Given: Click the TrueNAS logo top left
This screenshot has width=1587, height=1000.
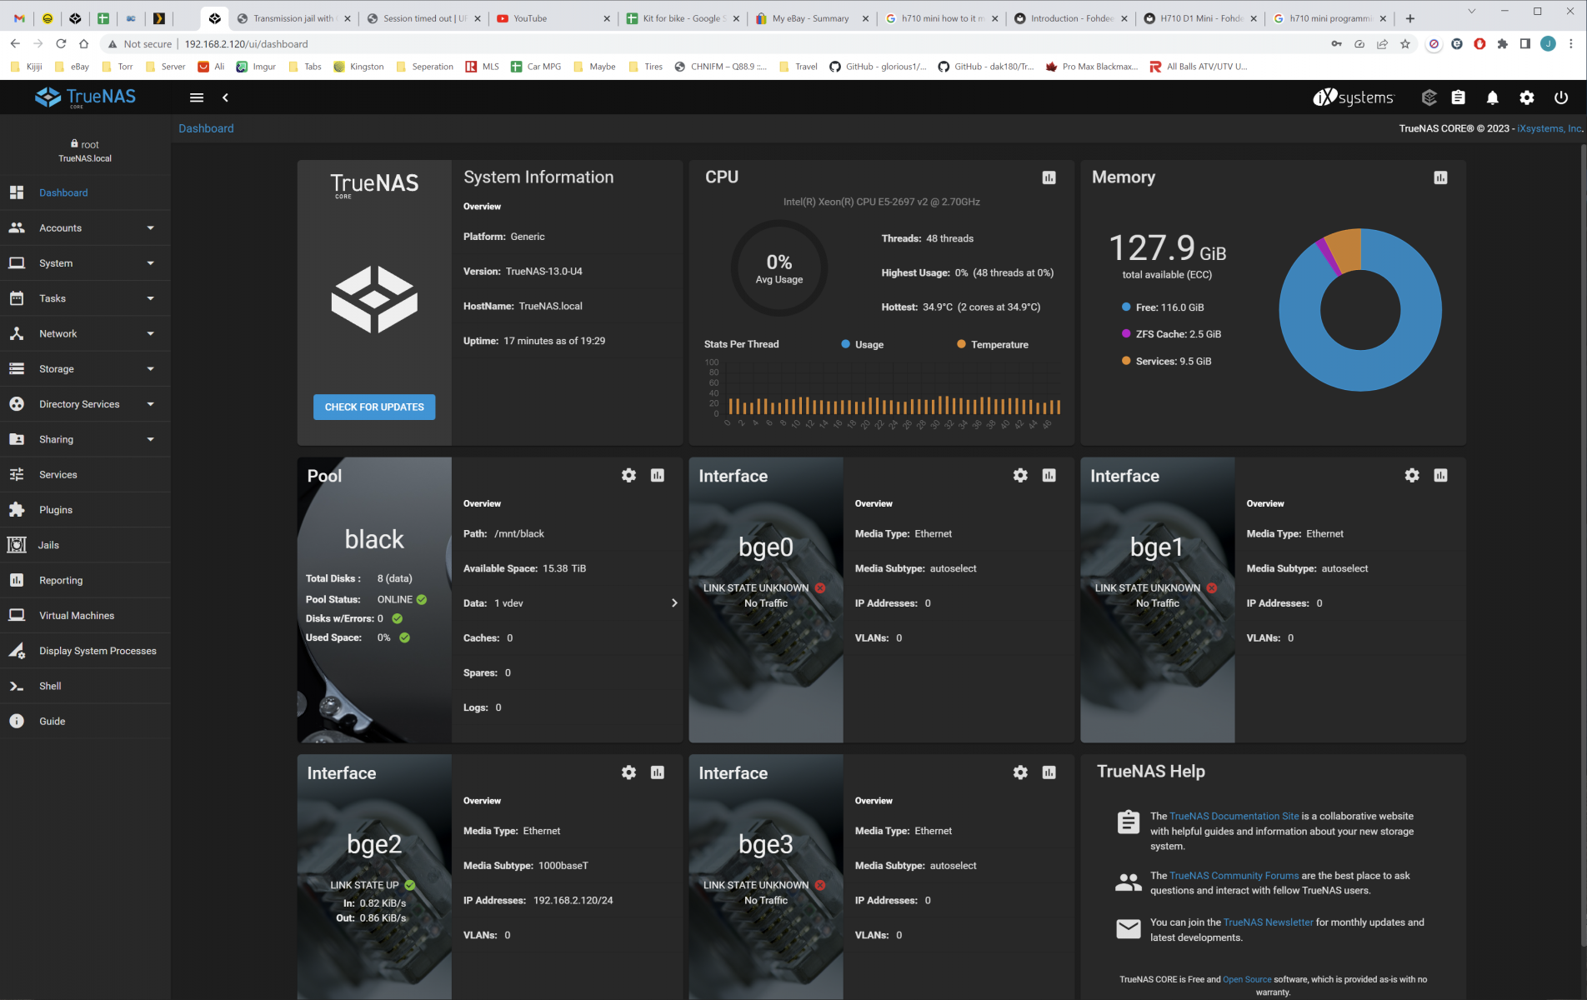Looking at the screenshot, I should [85, 97].
